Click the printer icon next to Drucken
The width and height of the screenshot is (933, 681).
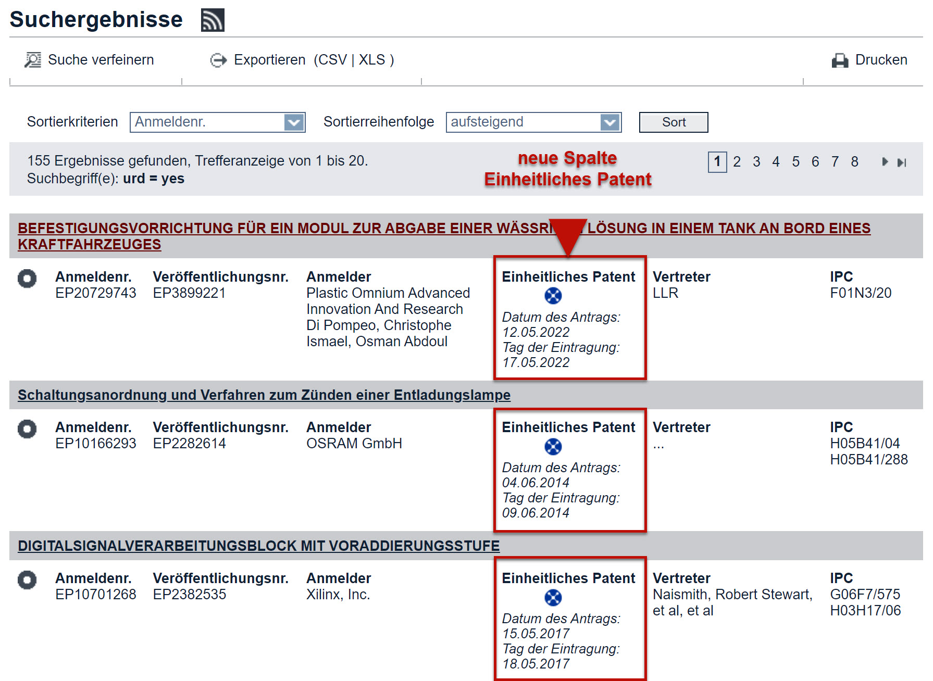(839, 60)
